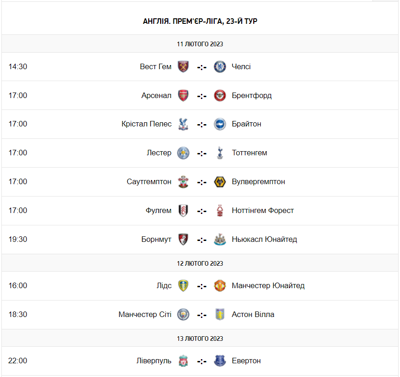The height and width of the screenshot is (377, 400).
Task: Click the Фулгем match score placeholder
Action: point(202,211)
